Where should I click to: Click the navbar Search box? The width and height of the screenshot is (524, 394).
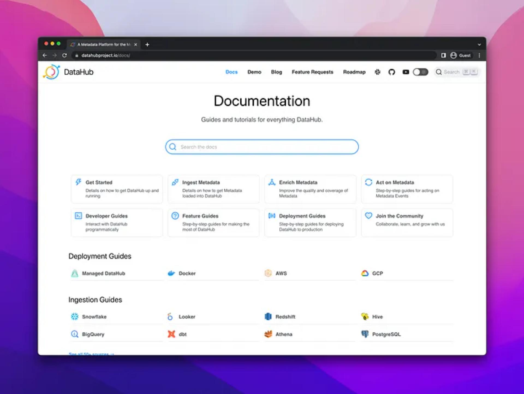(x=457, y=72)
